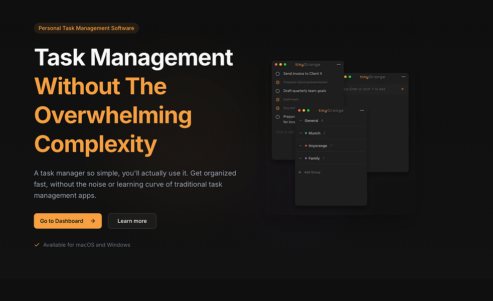Image resolution: width=493 pixels, height=301 pixels.
Task: Open three-dots menu of groups window
Action: point(362,110)
